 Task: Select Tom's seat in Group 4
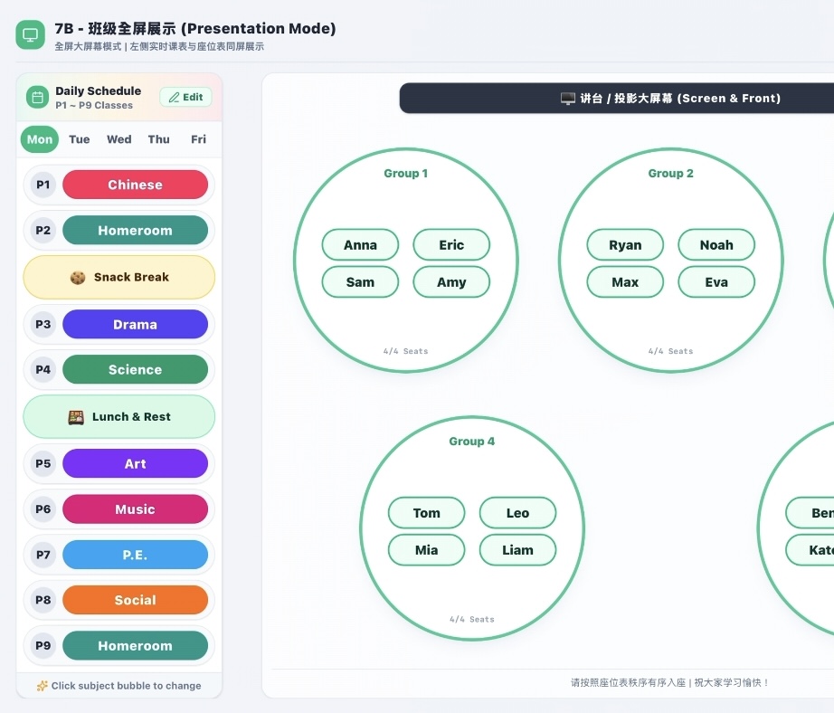(x=427, y=513)
